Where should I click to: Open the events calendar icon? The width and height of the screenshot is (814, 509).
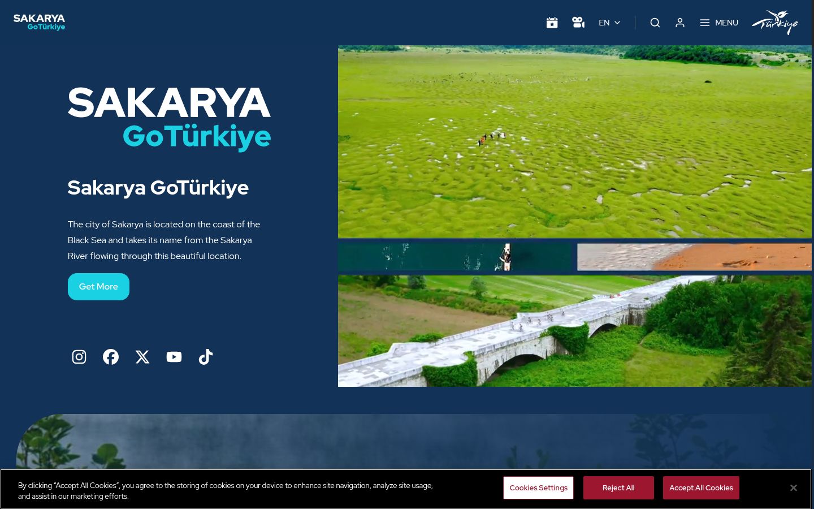pyautogui.click(x=552, y=23)
